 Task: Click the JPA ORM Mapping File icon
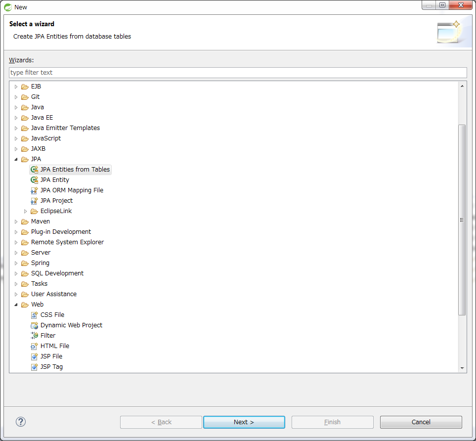click(x=34, y=190)
